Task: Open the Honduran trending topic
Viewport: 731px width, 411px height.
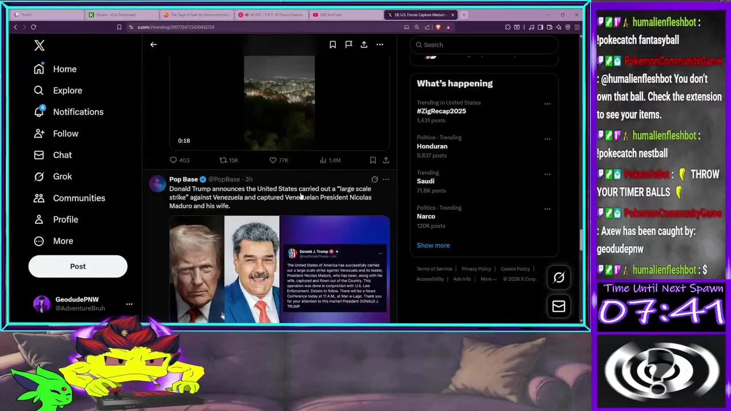Action: click(x=432, y=146)
